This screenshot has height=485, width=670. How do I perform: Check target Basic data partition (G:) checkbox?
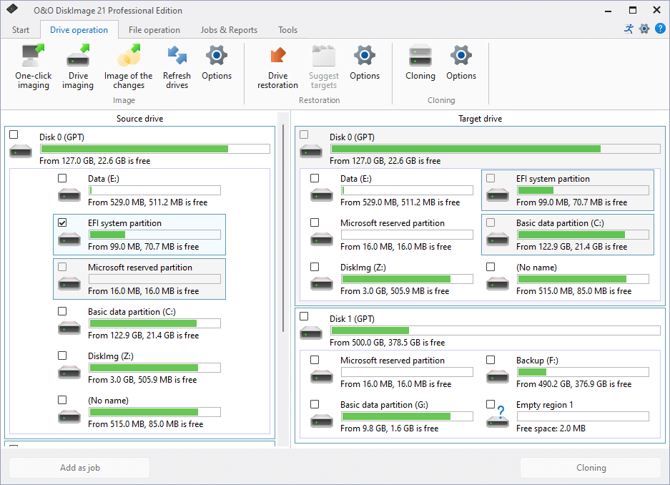315,404
